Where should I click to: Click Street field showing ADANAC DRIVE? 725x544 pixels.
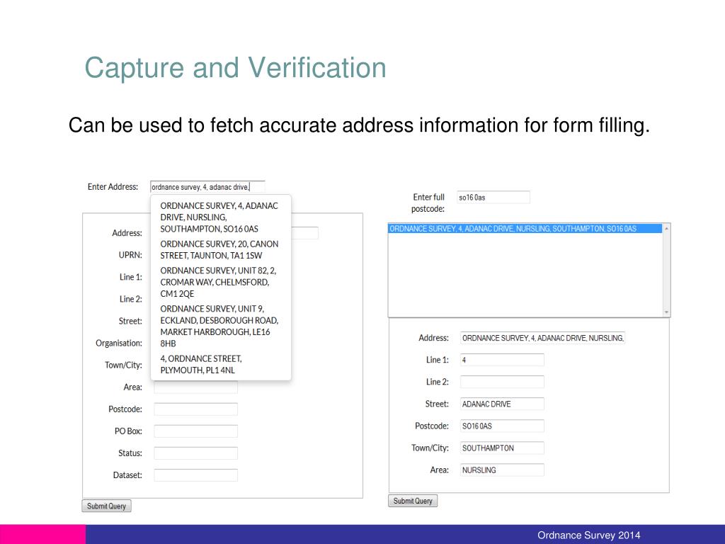[502, 404]
